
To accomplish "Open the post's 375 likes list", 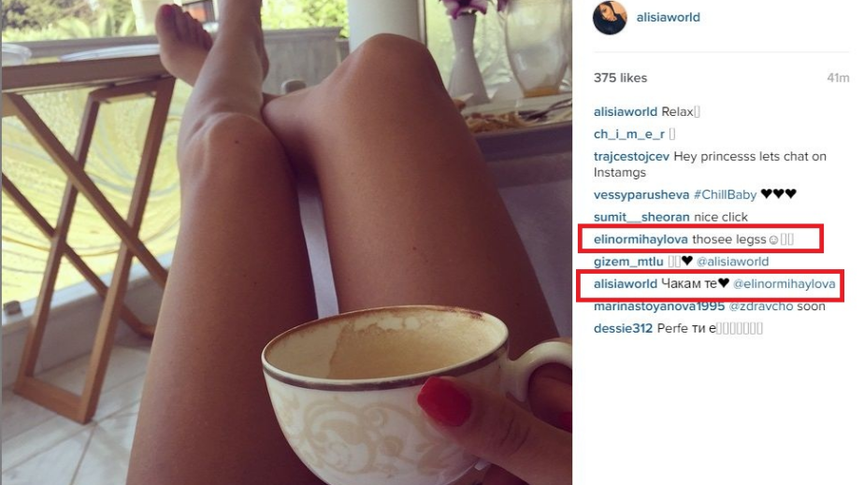I will pos(620,78).
